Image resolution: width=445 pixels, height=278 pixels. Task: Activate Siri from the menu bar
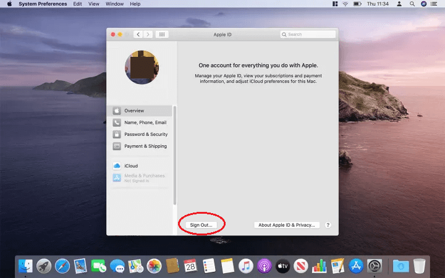423,4
